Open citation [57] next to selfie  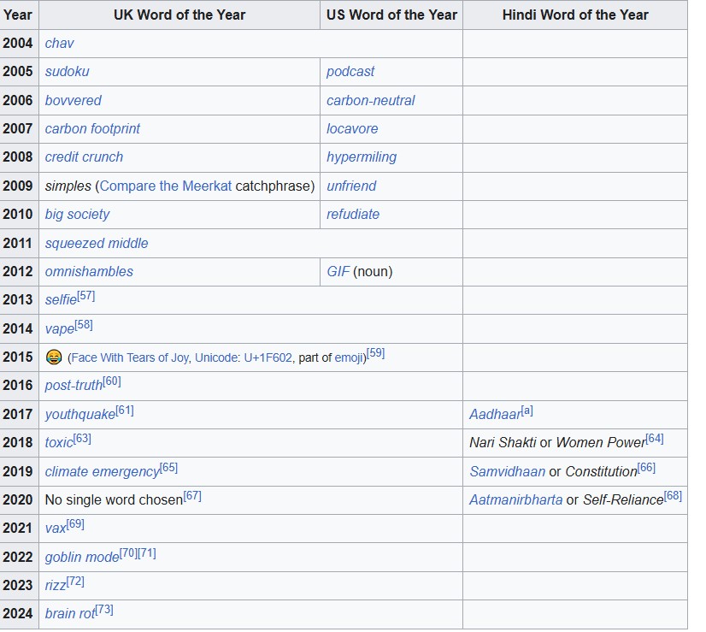pos(86,296)
